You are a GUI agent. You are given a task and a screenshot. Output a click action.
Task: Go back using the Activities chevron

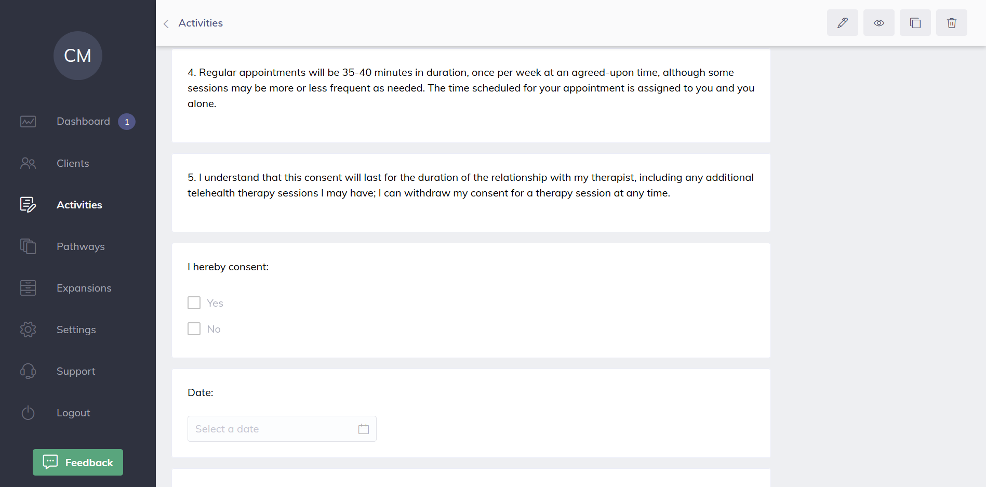pos(166,23)
